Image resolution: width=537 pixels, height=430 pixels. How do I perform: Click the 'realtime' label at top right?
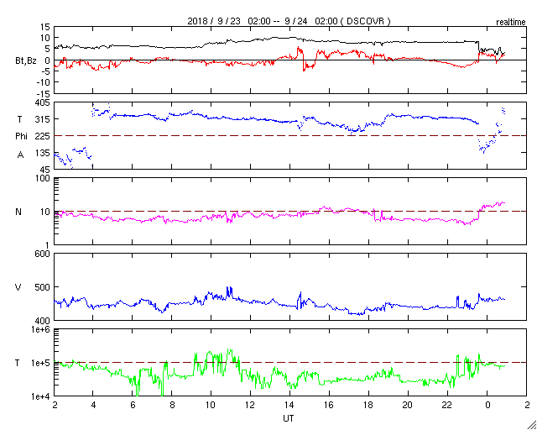pos(511,23)
